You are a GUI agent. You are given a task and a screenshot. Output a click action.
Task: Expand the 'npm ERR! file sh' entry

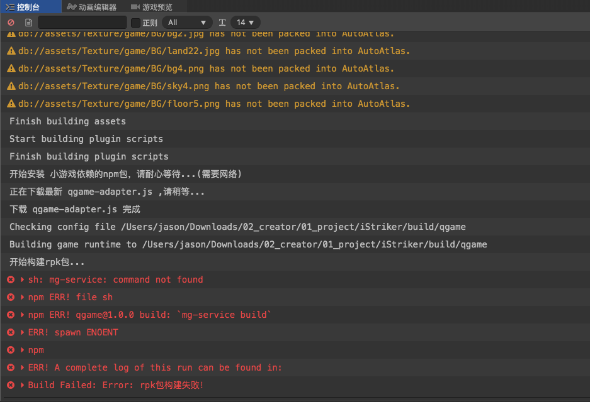(x=23, y=297)
